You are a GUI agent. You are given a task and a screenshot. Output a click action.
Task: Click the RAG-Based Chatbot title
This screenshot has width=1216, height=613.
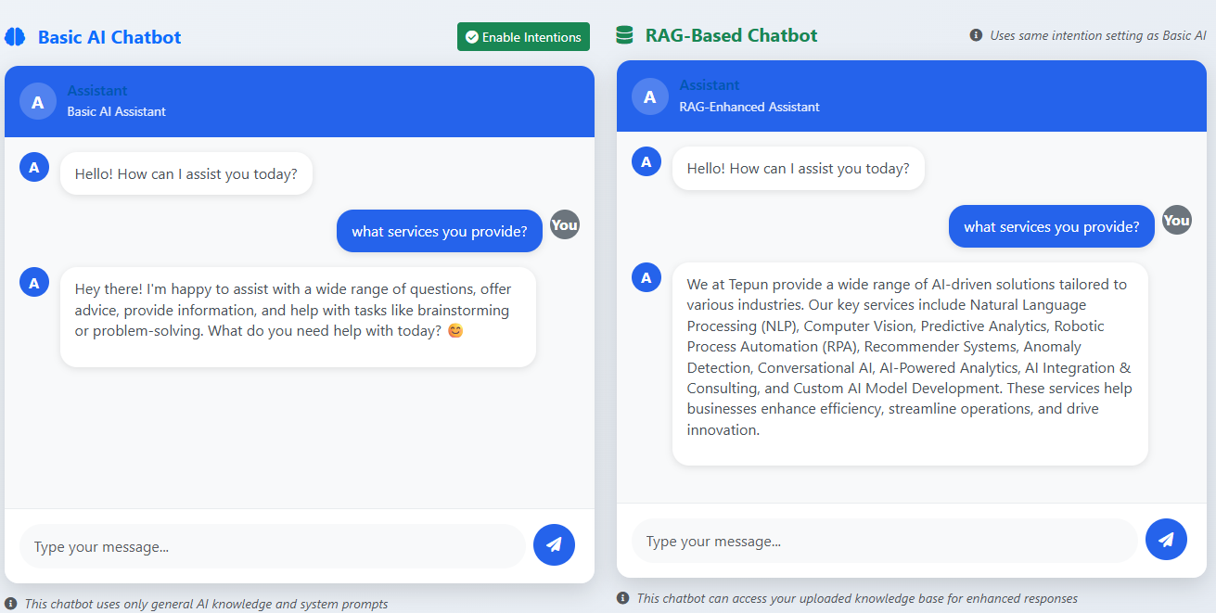pyautogui.click(x=731, y=35)
